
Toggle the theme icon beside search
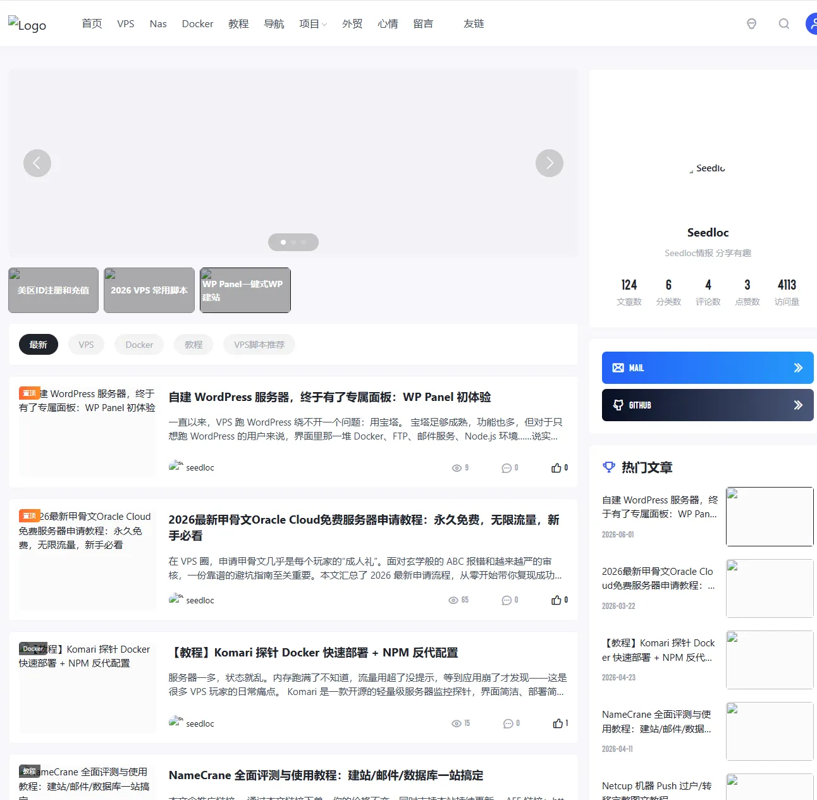tap(751, 24)
